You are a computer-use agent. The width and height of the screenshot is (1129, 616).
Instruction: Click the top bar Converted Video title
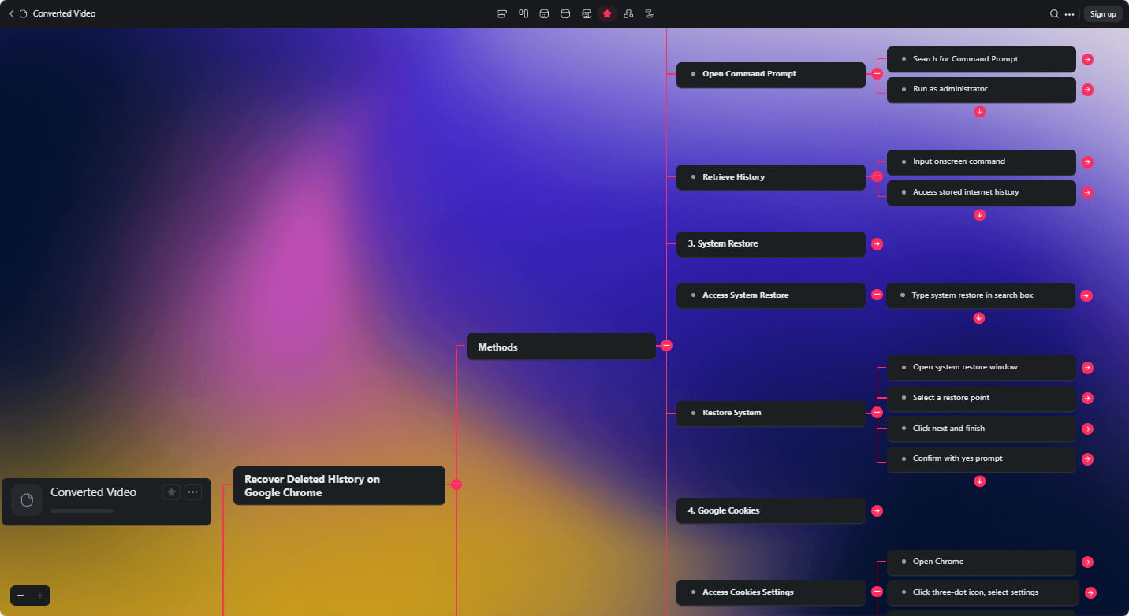(x=64, y=13)
